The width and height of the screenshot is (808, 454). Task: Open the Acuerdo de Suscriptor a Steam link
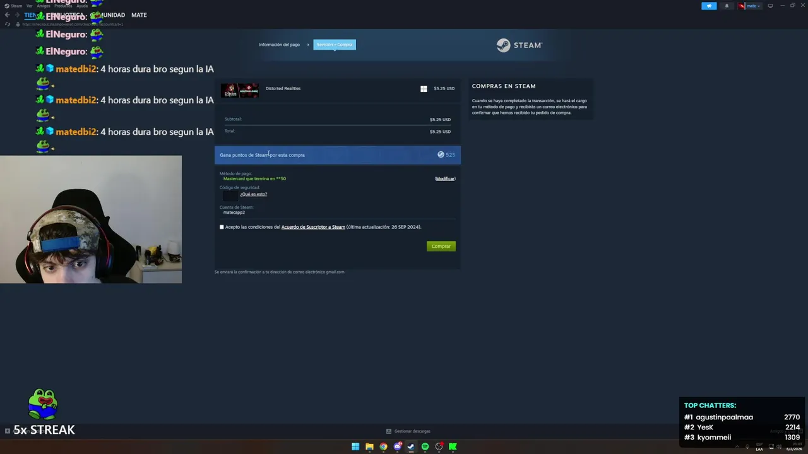(313, 227)
